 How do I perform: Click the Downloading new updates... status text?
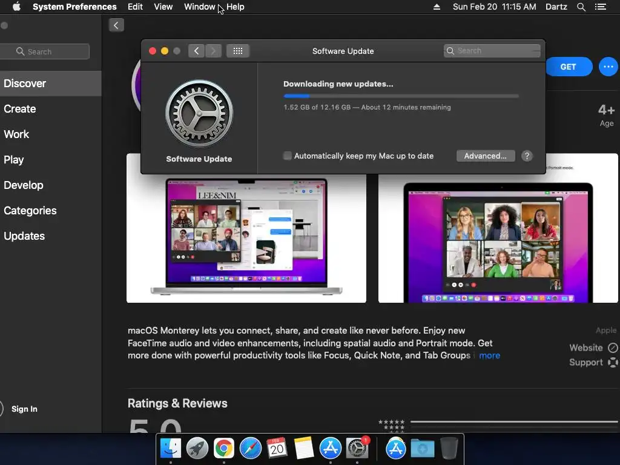tap(338, 84)
